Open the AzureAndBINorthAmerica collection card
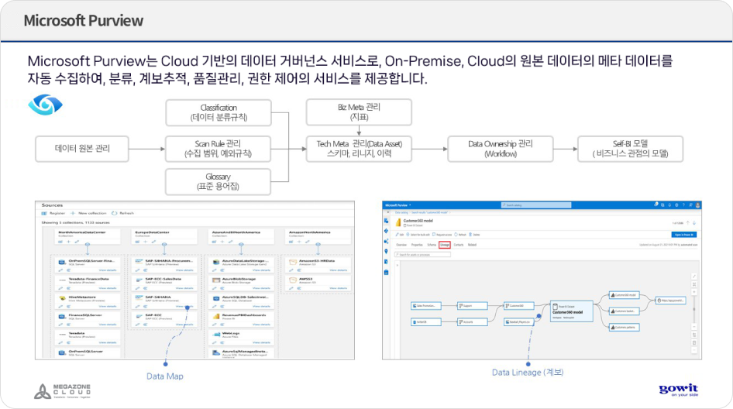The height and width of the screenshot is (409, 733). tap(241, 236)
